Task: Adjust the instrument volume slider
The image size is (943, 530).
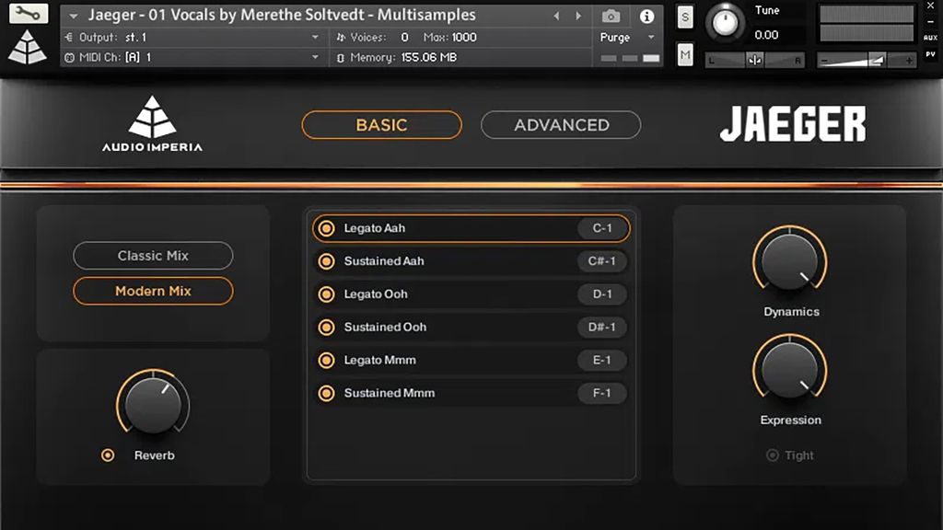Action: [x=867, y=60]
